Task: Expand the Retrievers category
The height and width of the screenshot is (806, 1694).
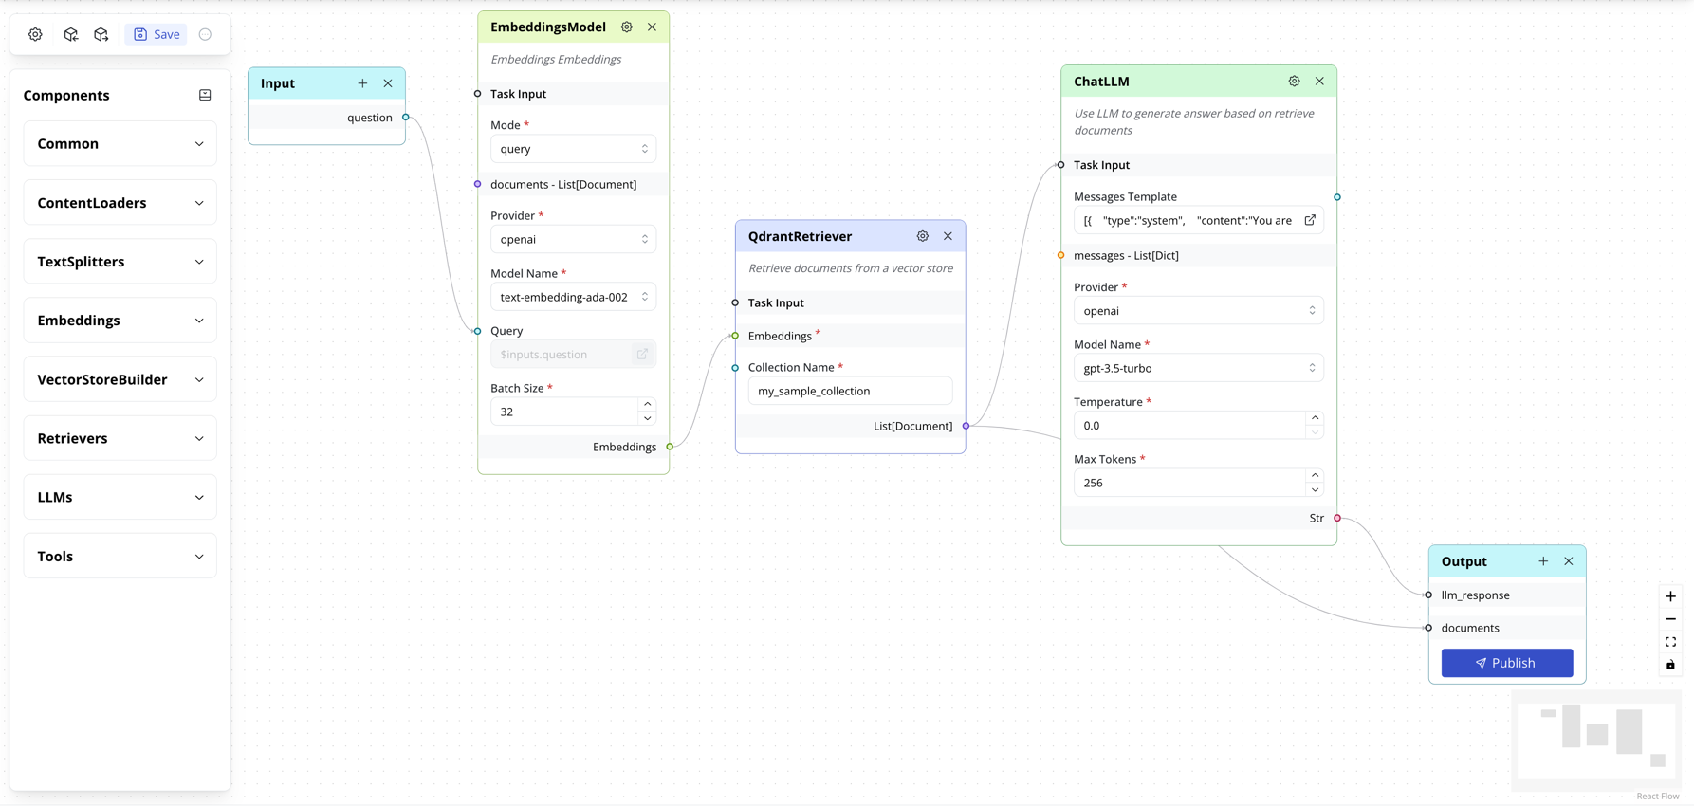Action: [120, 438]
